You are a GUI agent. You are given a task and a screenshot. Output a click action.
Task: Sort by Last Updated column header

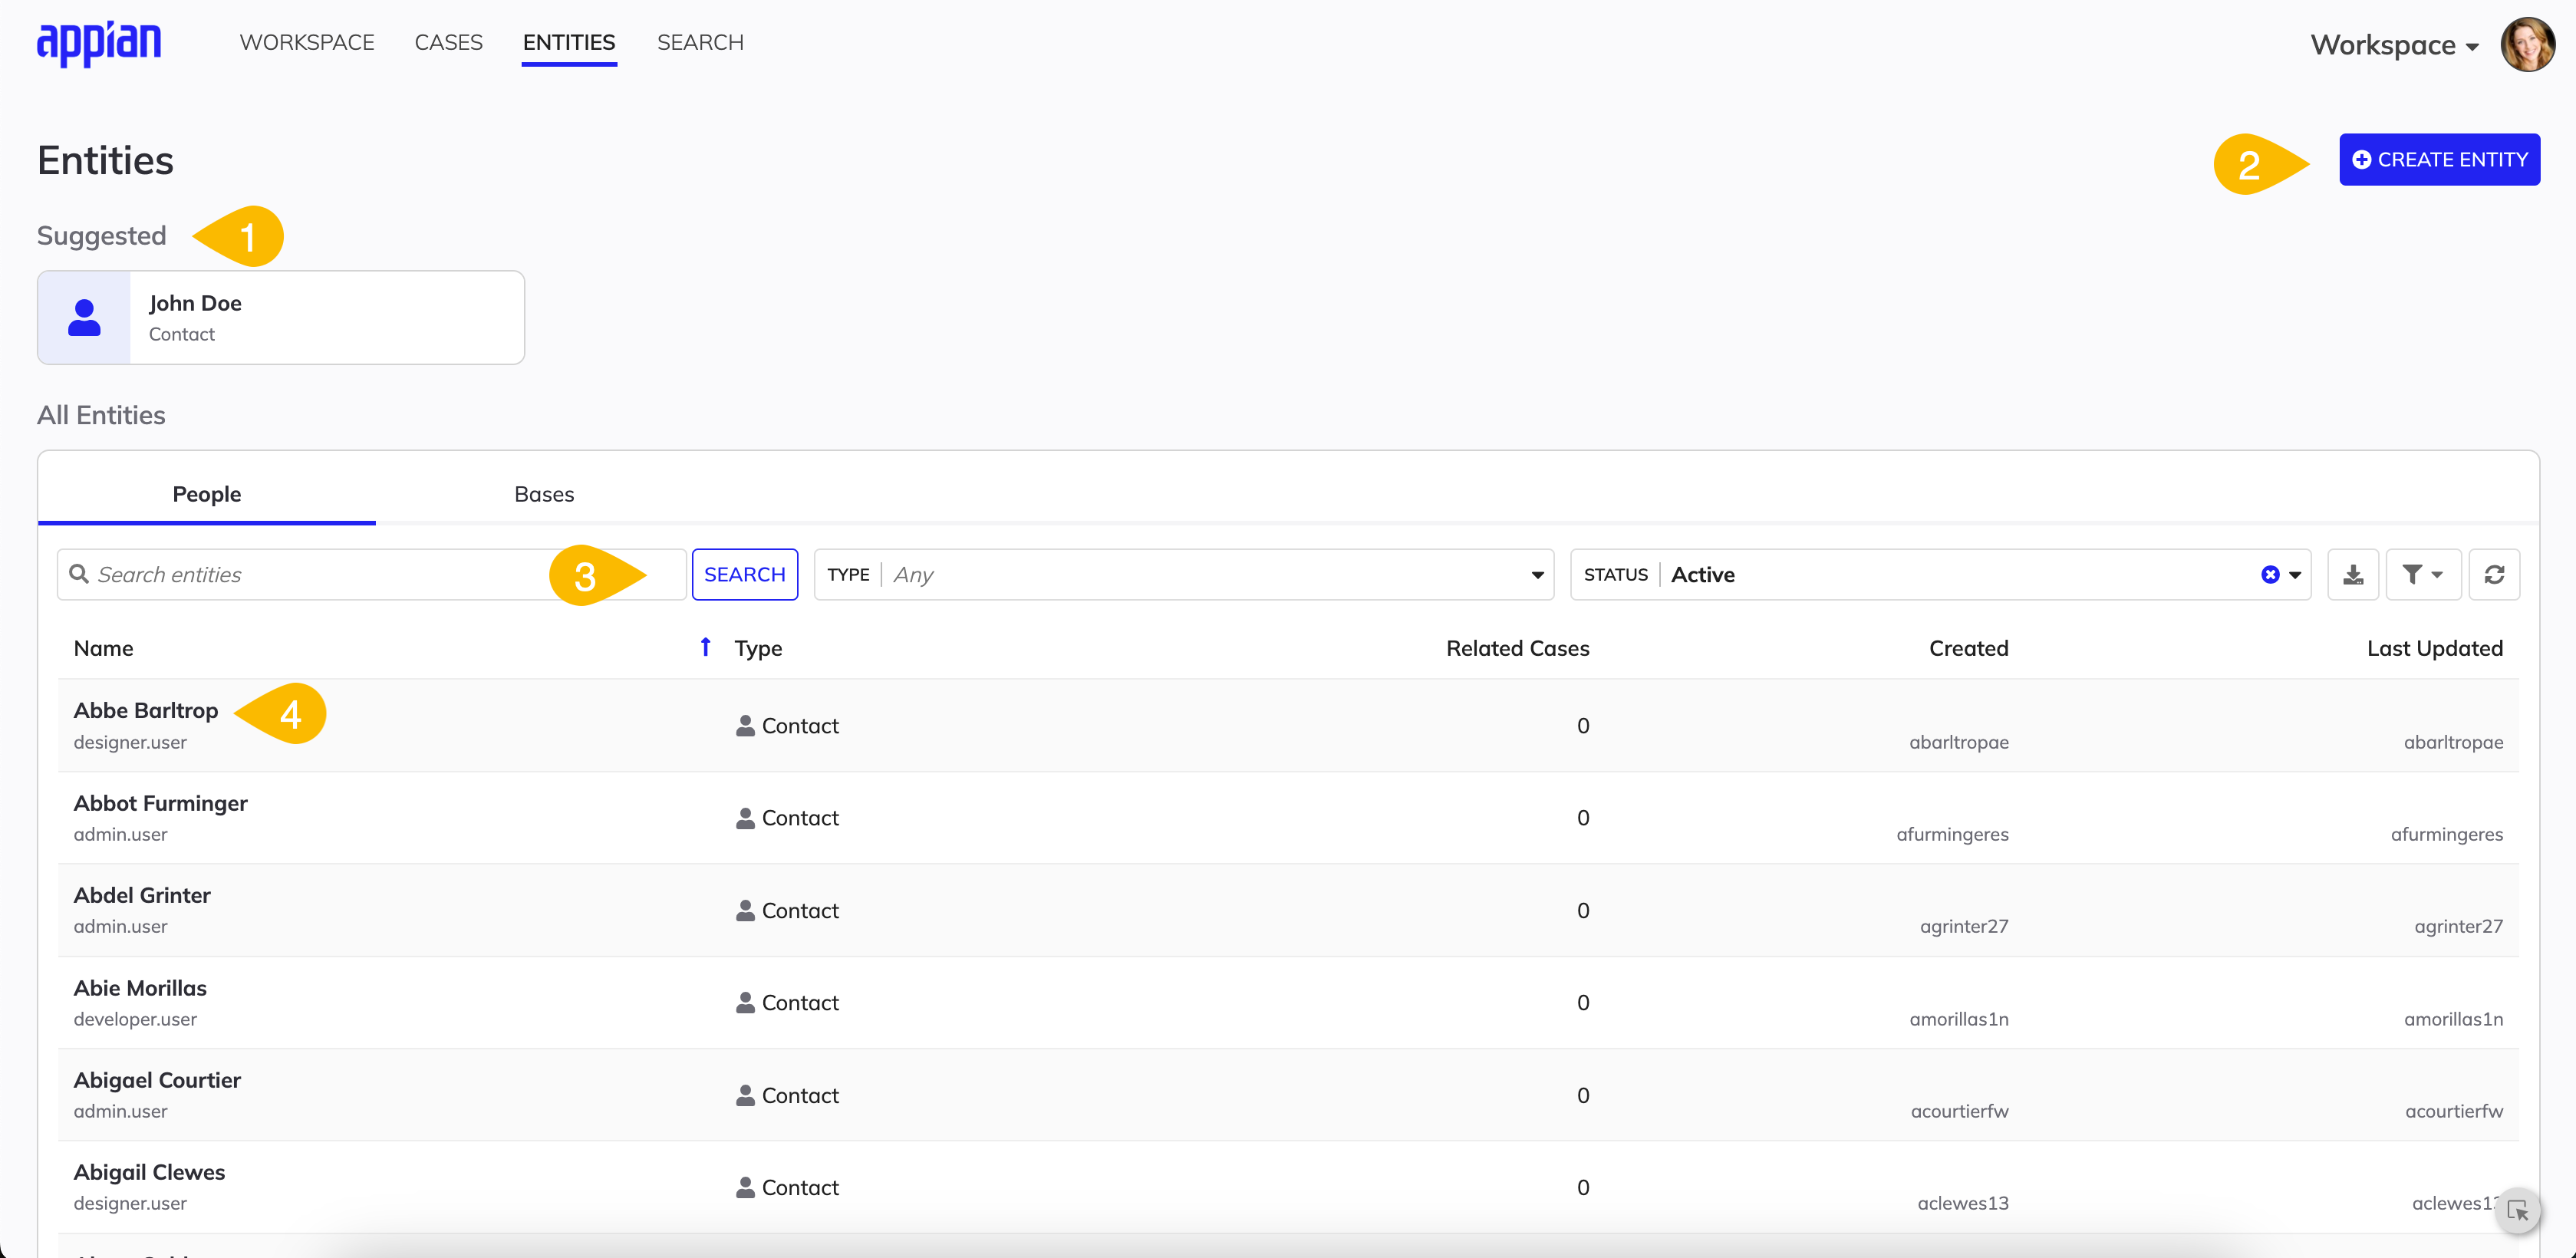click(x=2434, y=648)
